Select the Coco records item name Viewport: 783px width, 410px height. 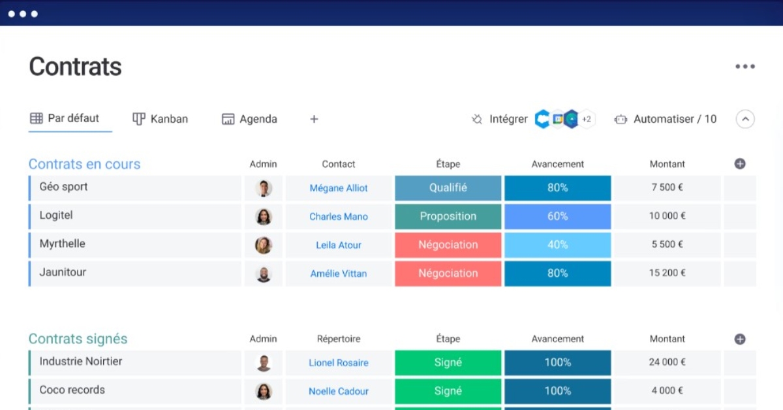click(72, 390)
